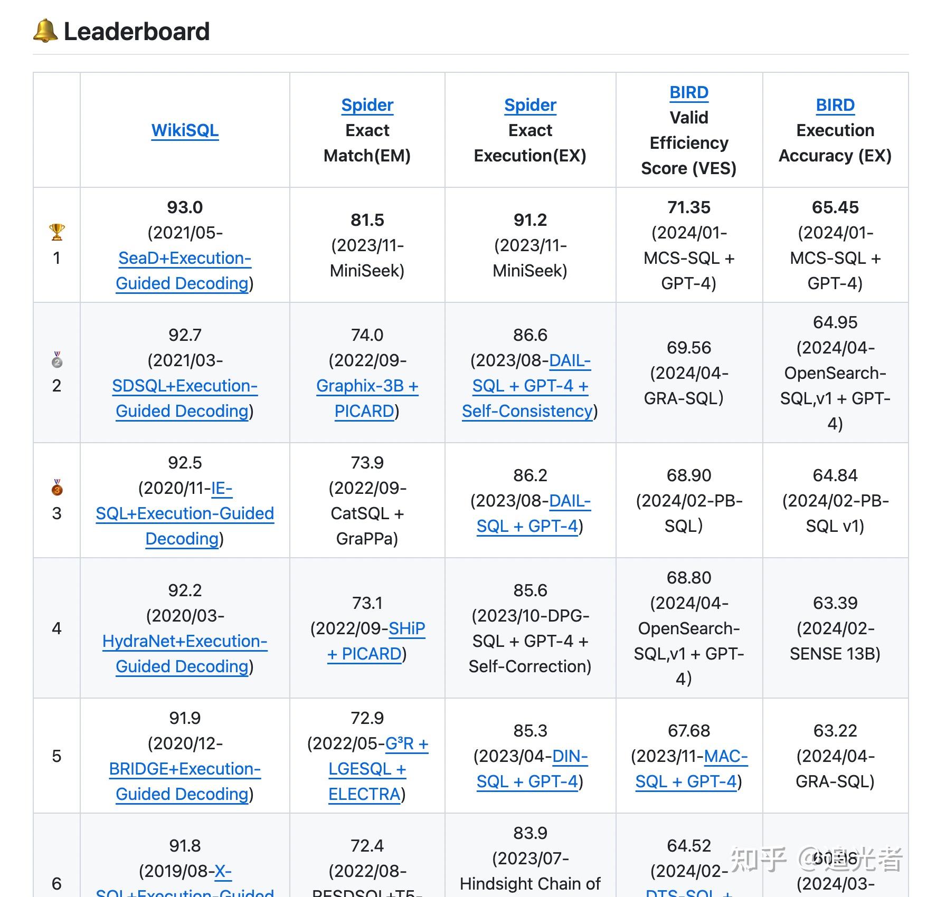
Task: Click the first-place trophy icon
Action: click(x=56, y=231)
